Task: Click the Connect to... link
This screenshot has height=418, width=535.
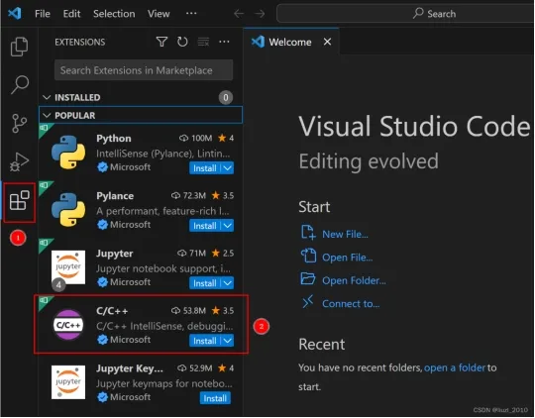Action: click(351, 304)
